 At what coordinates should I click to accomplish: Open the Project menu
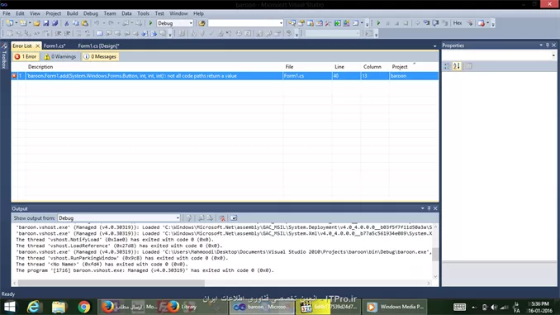(53, 13)
